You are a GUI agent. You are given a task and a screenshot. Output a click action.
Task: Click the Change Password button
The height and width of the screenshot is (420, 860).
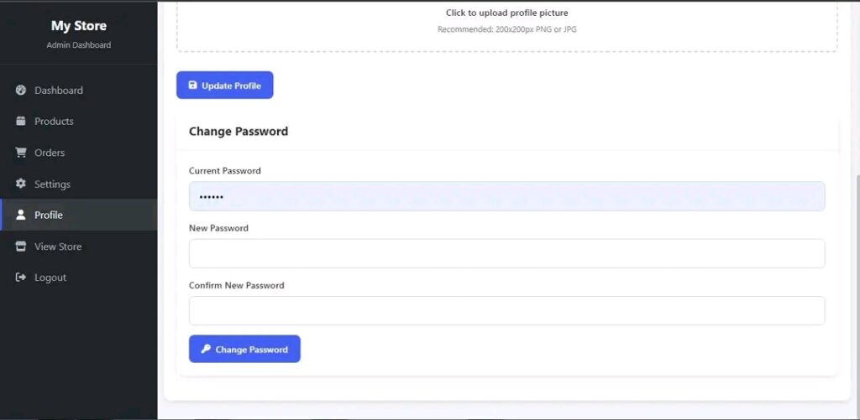[x=244, y=349]
